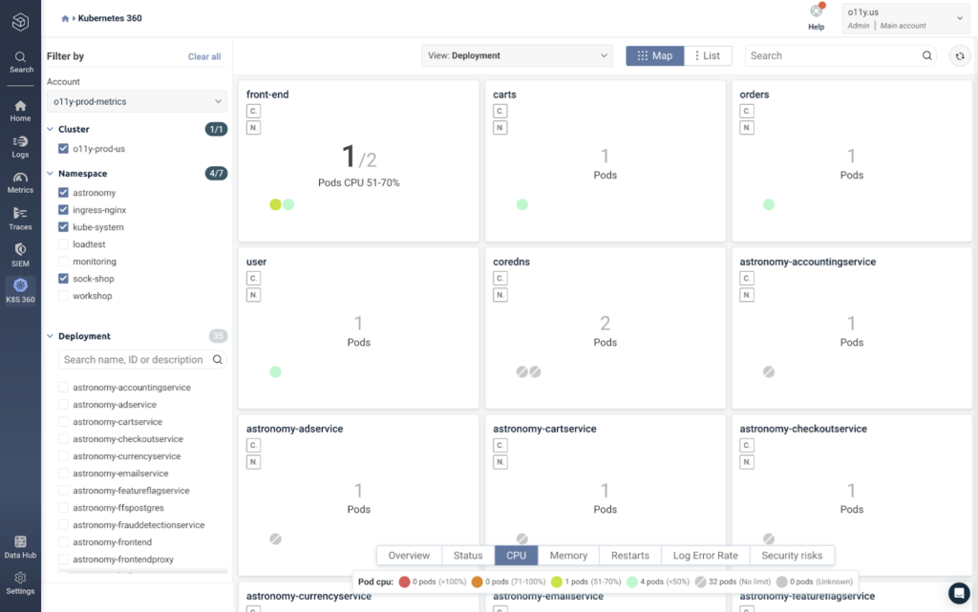Open Metrics in the sidebar
The width and height of the screenshot is (978, 612).
coord(20,182)
